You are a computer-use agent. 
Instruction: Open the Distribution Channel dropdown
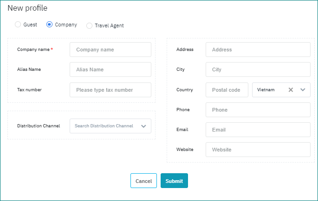143,126
